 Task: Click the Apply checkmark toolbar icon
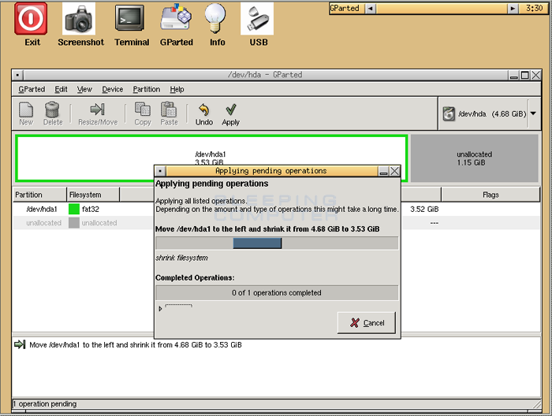click(x=230, y=113)
